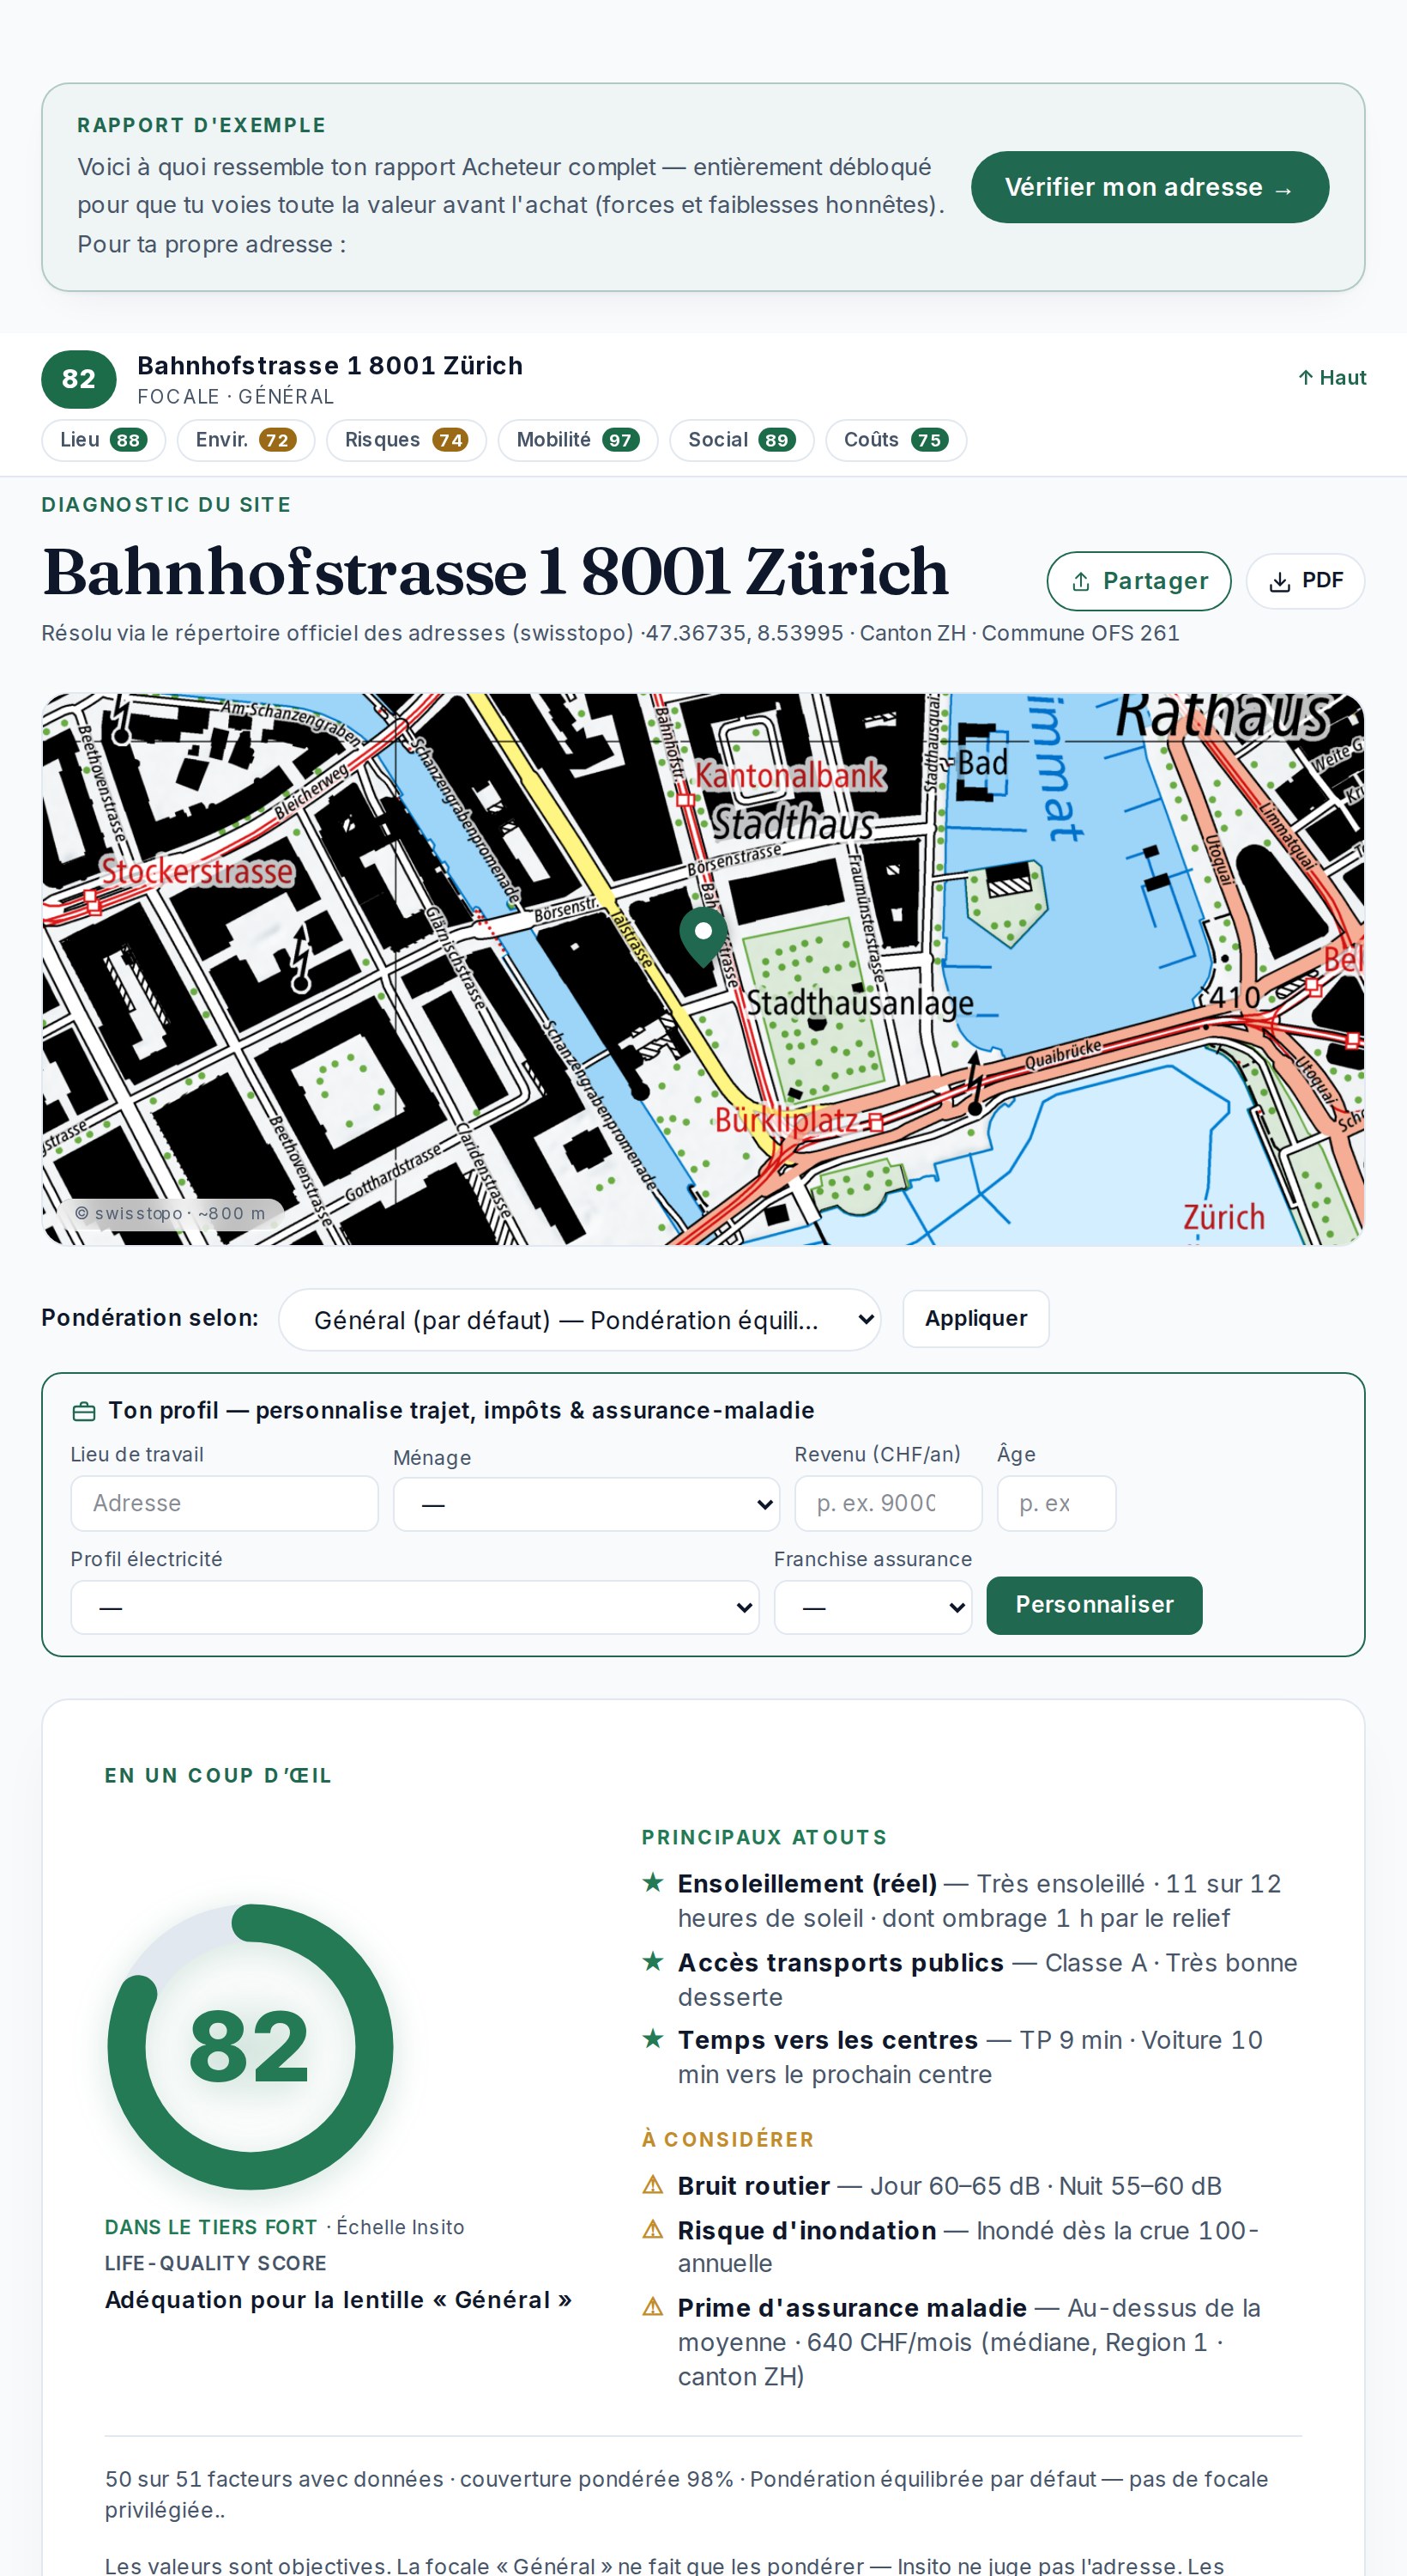Open the Social 89 tab
Viewport: 1407px width, 2576px height.
(x=741, y=440)
